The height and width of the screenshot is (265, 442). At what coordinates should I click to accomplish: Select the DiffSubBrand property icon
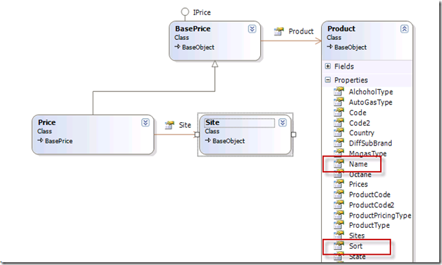[339, 143]
